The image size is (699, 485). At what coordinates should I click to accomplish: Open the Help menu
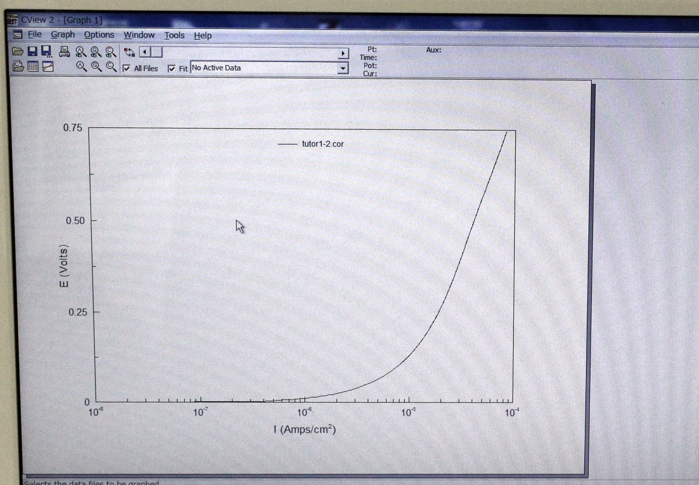[x=203, y=36]
